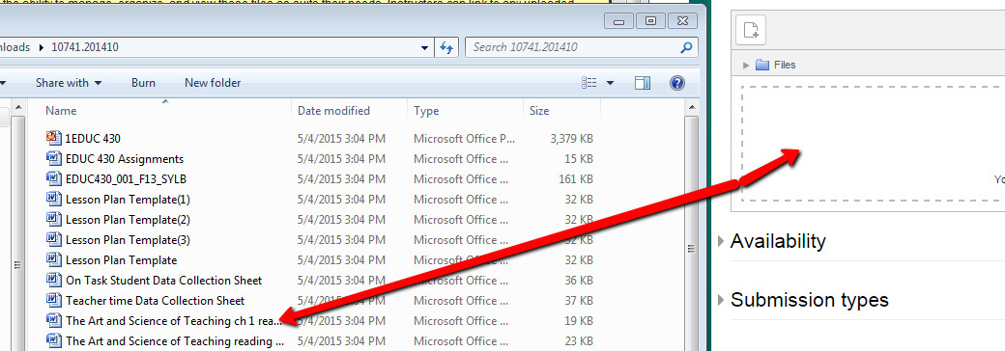1005x351 pixels.
Task: Click the change view icon
Action: pos(589,83)
